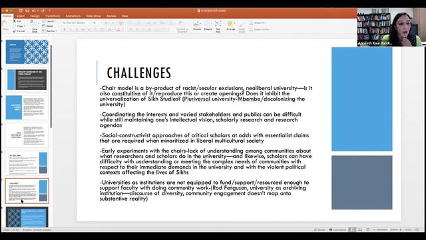Click the Save icon in title bar

click(x=27, y=11)
